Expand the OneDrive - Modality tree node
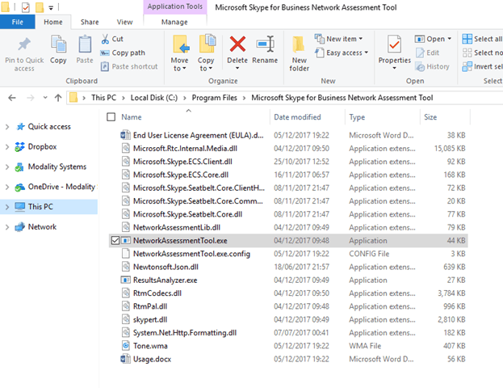The height and width of the screenshot is (388, 503). (7, 187)
